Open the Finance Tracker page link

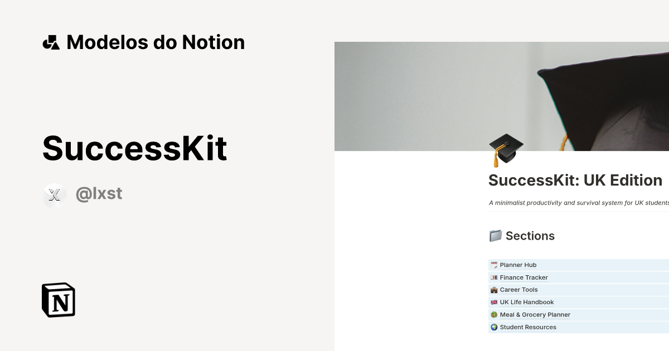523,277
